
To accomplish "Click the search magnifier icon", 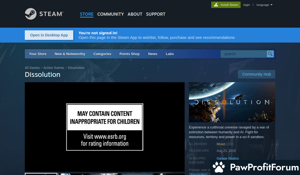I will [x=270, y=54].
